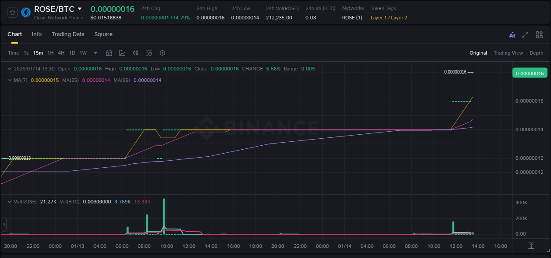This screenshot has width=551, height=258.
Task: Change chart style using the line chart icon
Action: point(122,53)
